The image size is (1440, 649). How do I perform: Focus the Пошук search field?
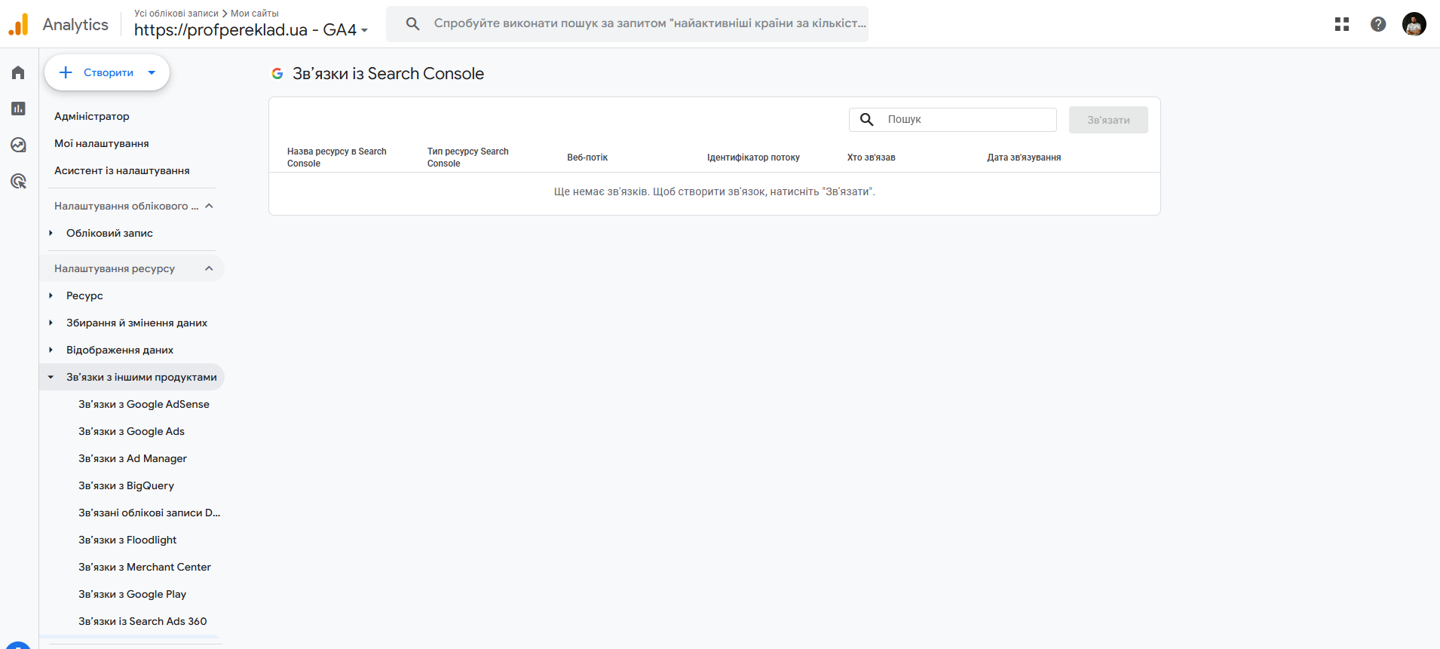pyautogui.click(x=953, y=119)
